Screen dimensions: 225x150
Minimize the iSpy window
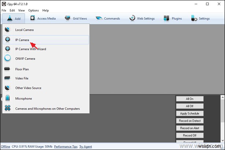tap(196, 4)
